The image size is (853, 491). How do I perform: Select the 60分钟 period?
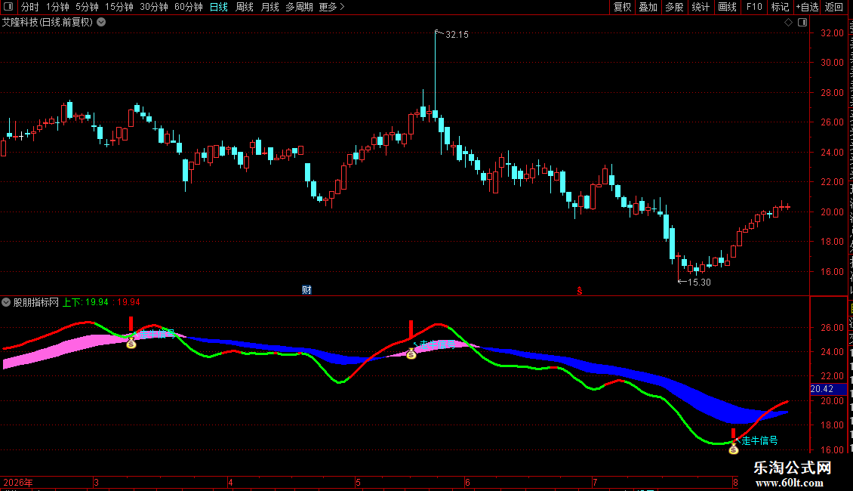189,7
